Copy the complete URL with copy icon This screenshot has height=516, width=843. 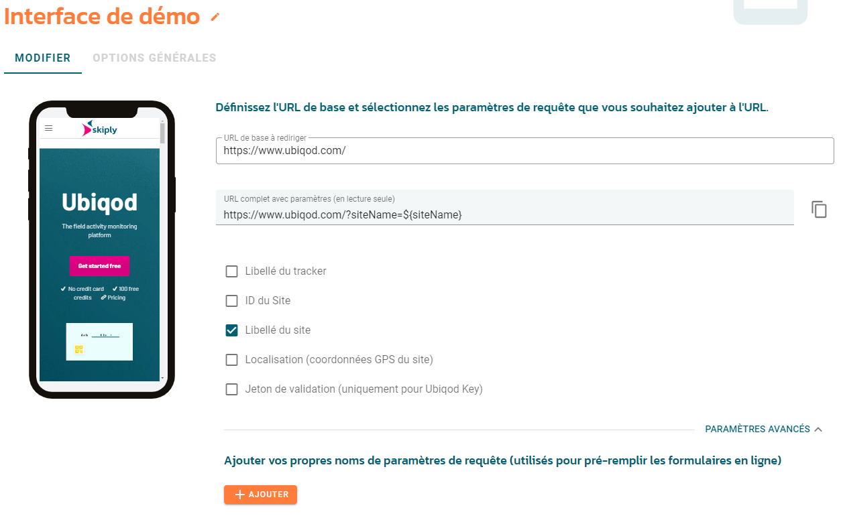(819, 209)
